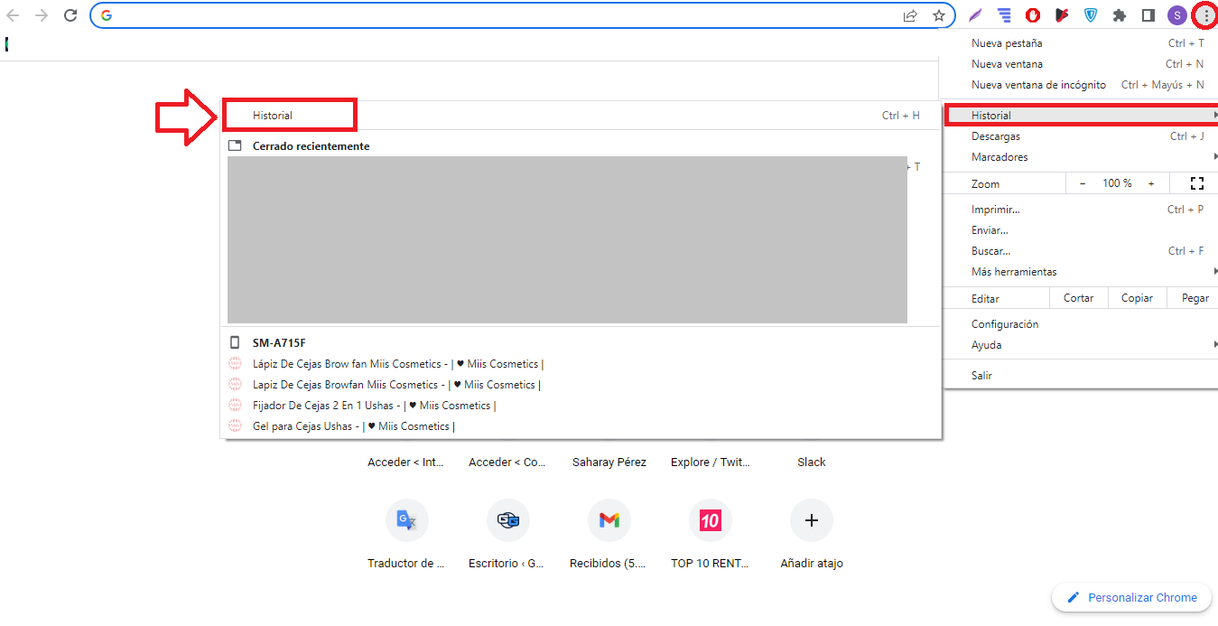Click the Cortar button
1218x626 pixels.
pyautogui.click(x=1078, y=298)
